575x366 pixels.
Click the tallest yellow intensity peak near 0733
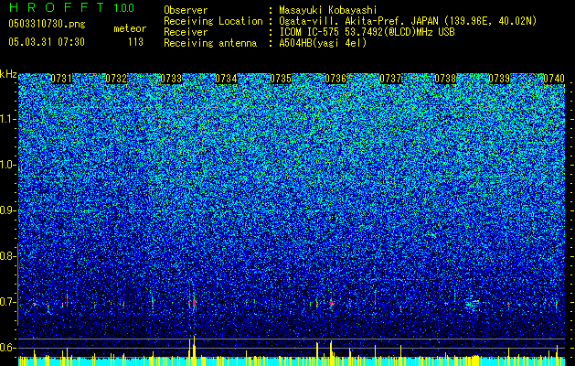coord(194,350)
